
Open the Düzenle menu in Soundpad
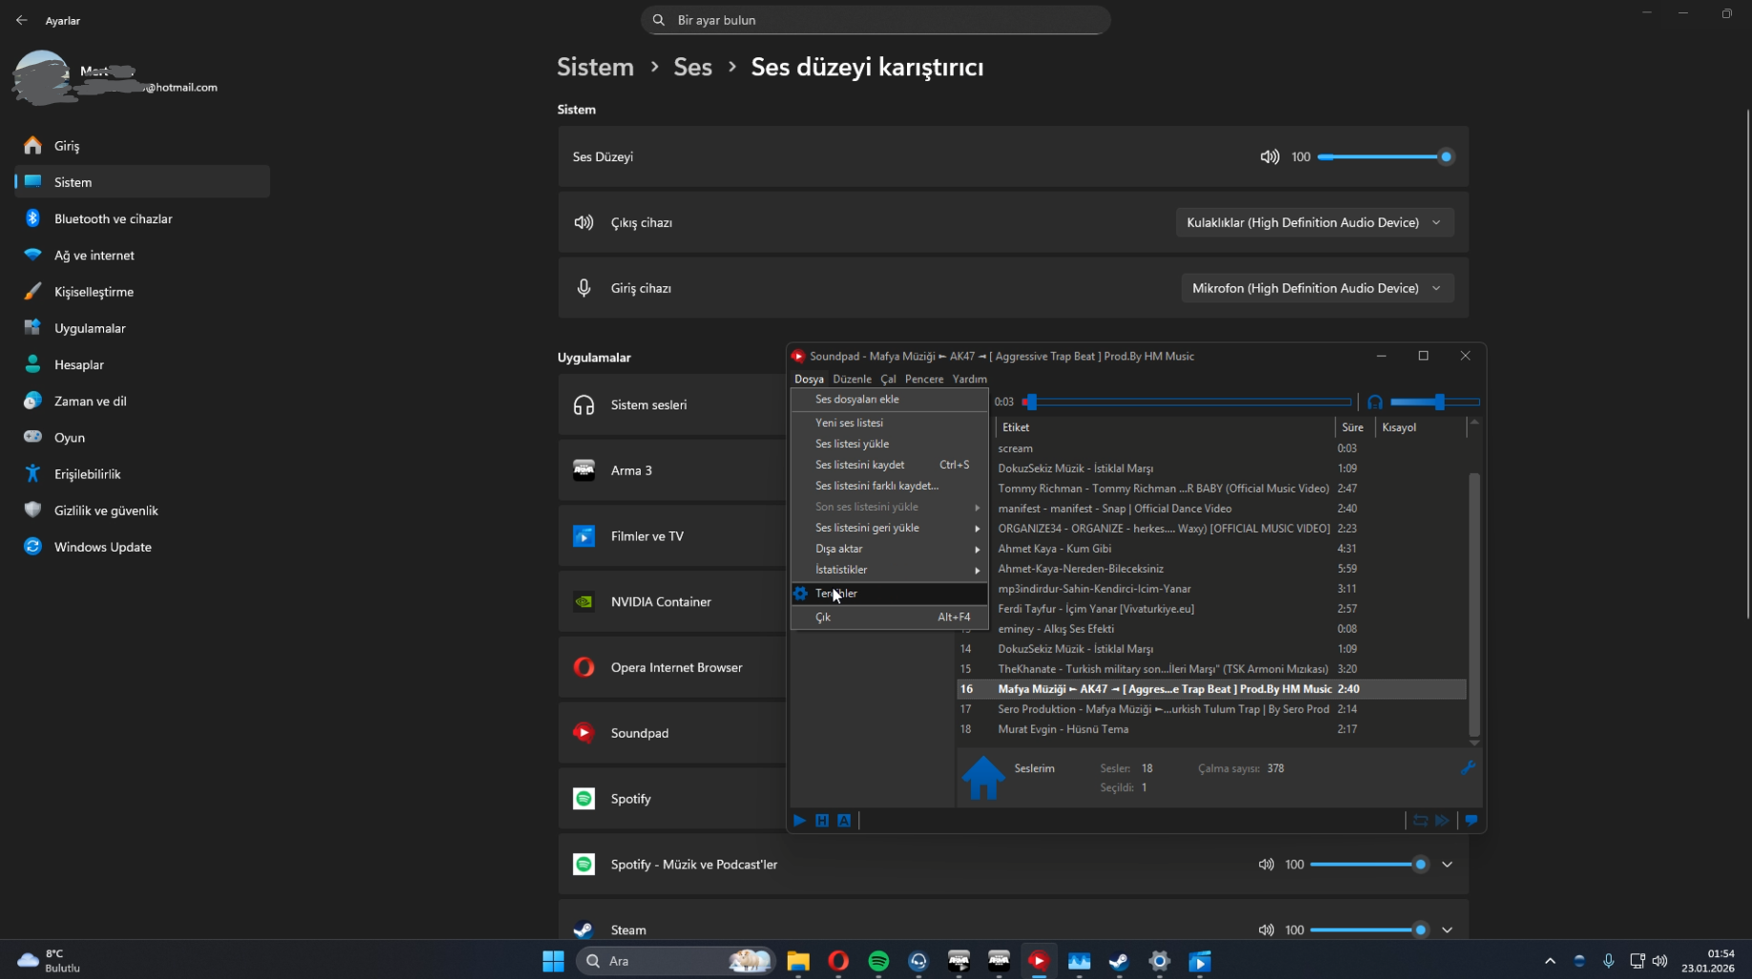tap(852, 379)
